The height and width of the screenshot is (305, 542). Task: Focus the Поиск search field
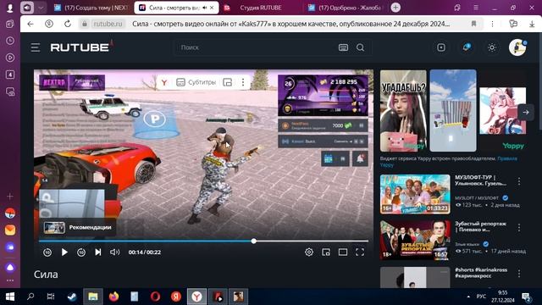click(x=256, y=47)
